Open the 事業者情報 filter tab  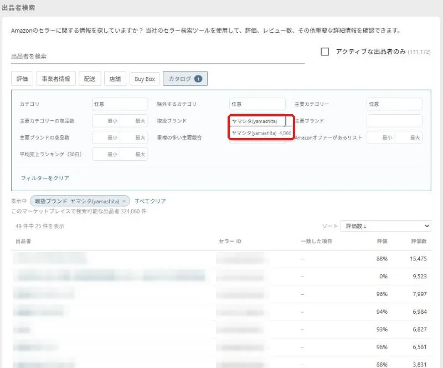56,79
